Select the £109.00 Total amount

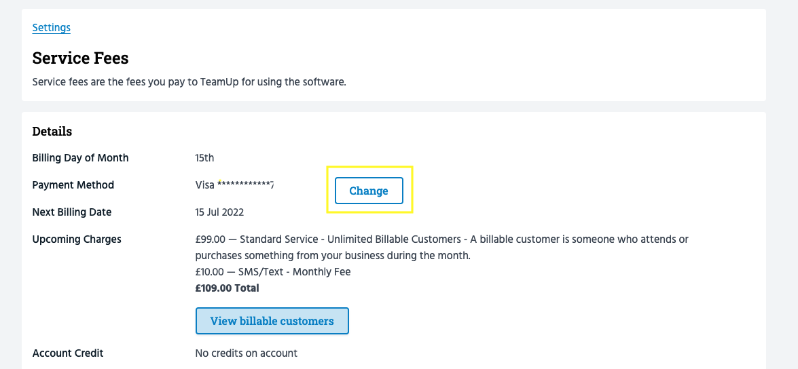pos(227,288)
